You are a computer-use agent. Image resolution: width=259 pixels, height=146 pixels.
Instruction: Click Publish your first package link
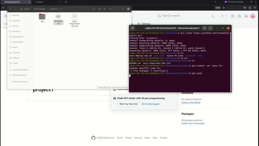click(193, 123)
